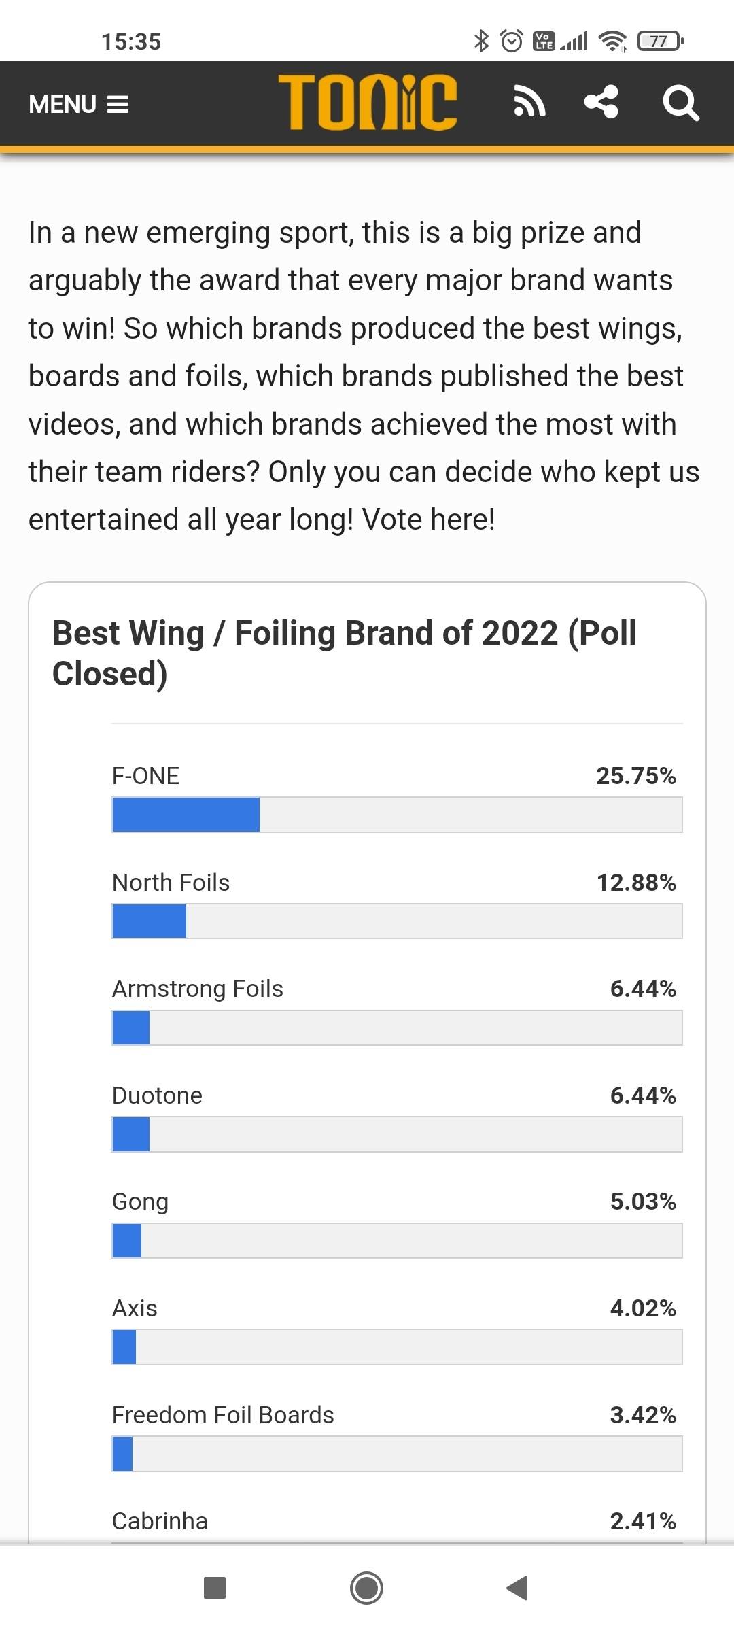Select the Armstrong Foils poll label

coord(197,989)
